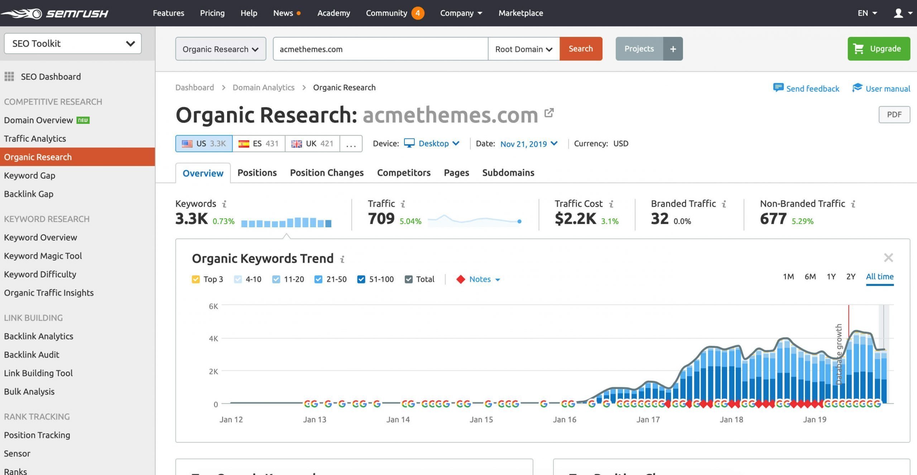917x475 pixels.
Task: Click the Spain flag icon
Action: click(x=244, y=144)
